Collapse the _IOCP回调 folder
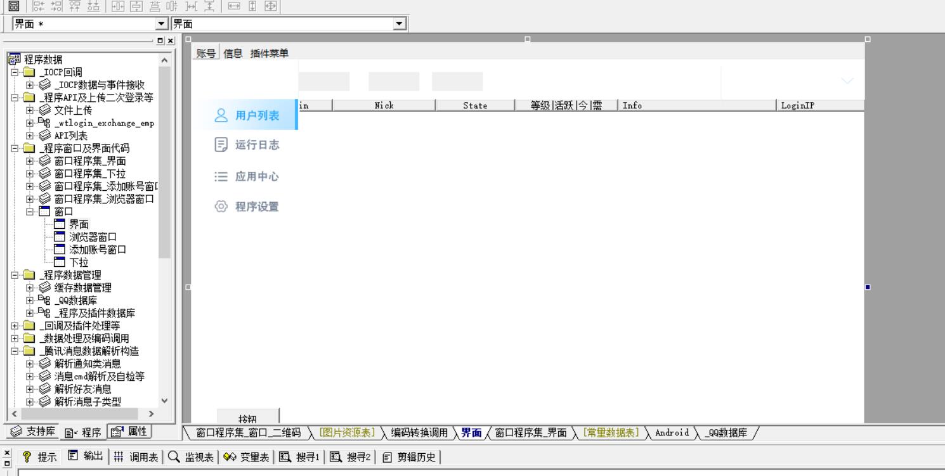This screenshot has width=945, height=476. click(15, 72)
